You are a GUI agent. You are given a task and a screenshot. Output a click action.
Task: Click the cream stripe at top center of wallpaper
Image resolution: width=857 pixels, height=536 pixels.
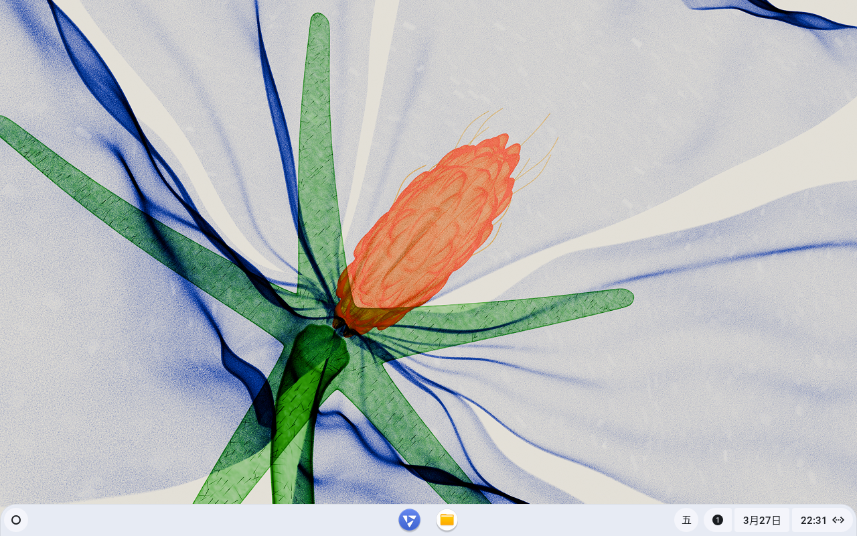383,40
